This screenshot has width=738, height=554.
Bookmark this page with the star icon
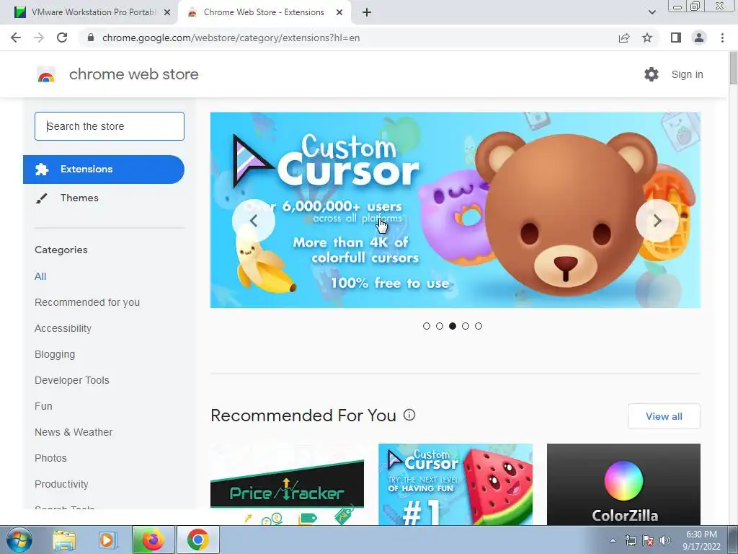coord(647,38)
